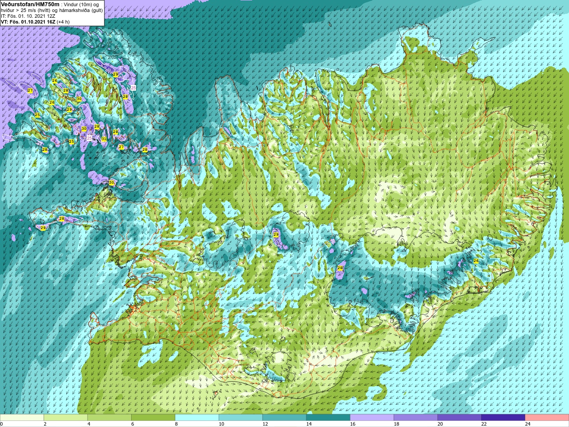Click the legend scale label "0"
Screen dimensions: 569x427
pos(2,424)
